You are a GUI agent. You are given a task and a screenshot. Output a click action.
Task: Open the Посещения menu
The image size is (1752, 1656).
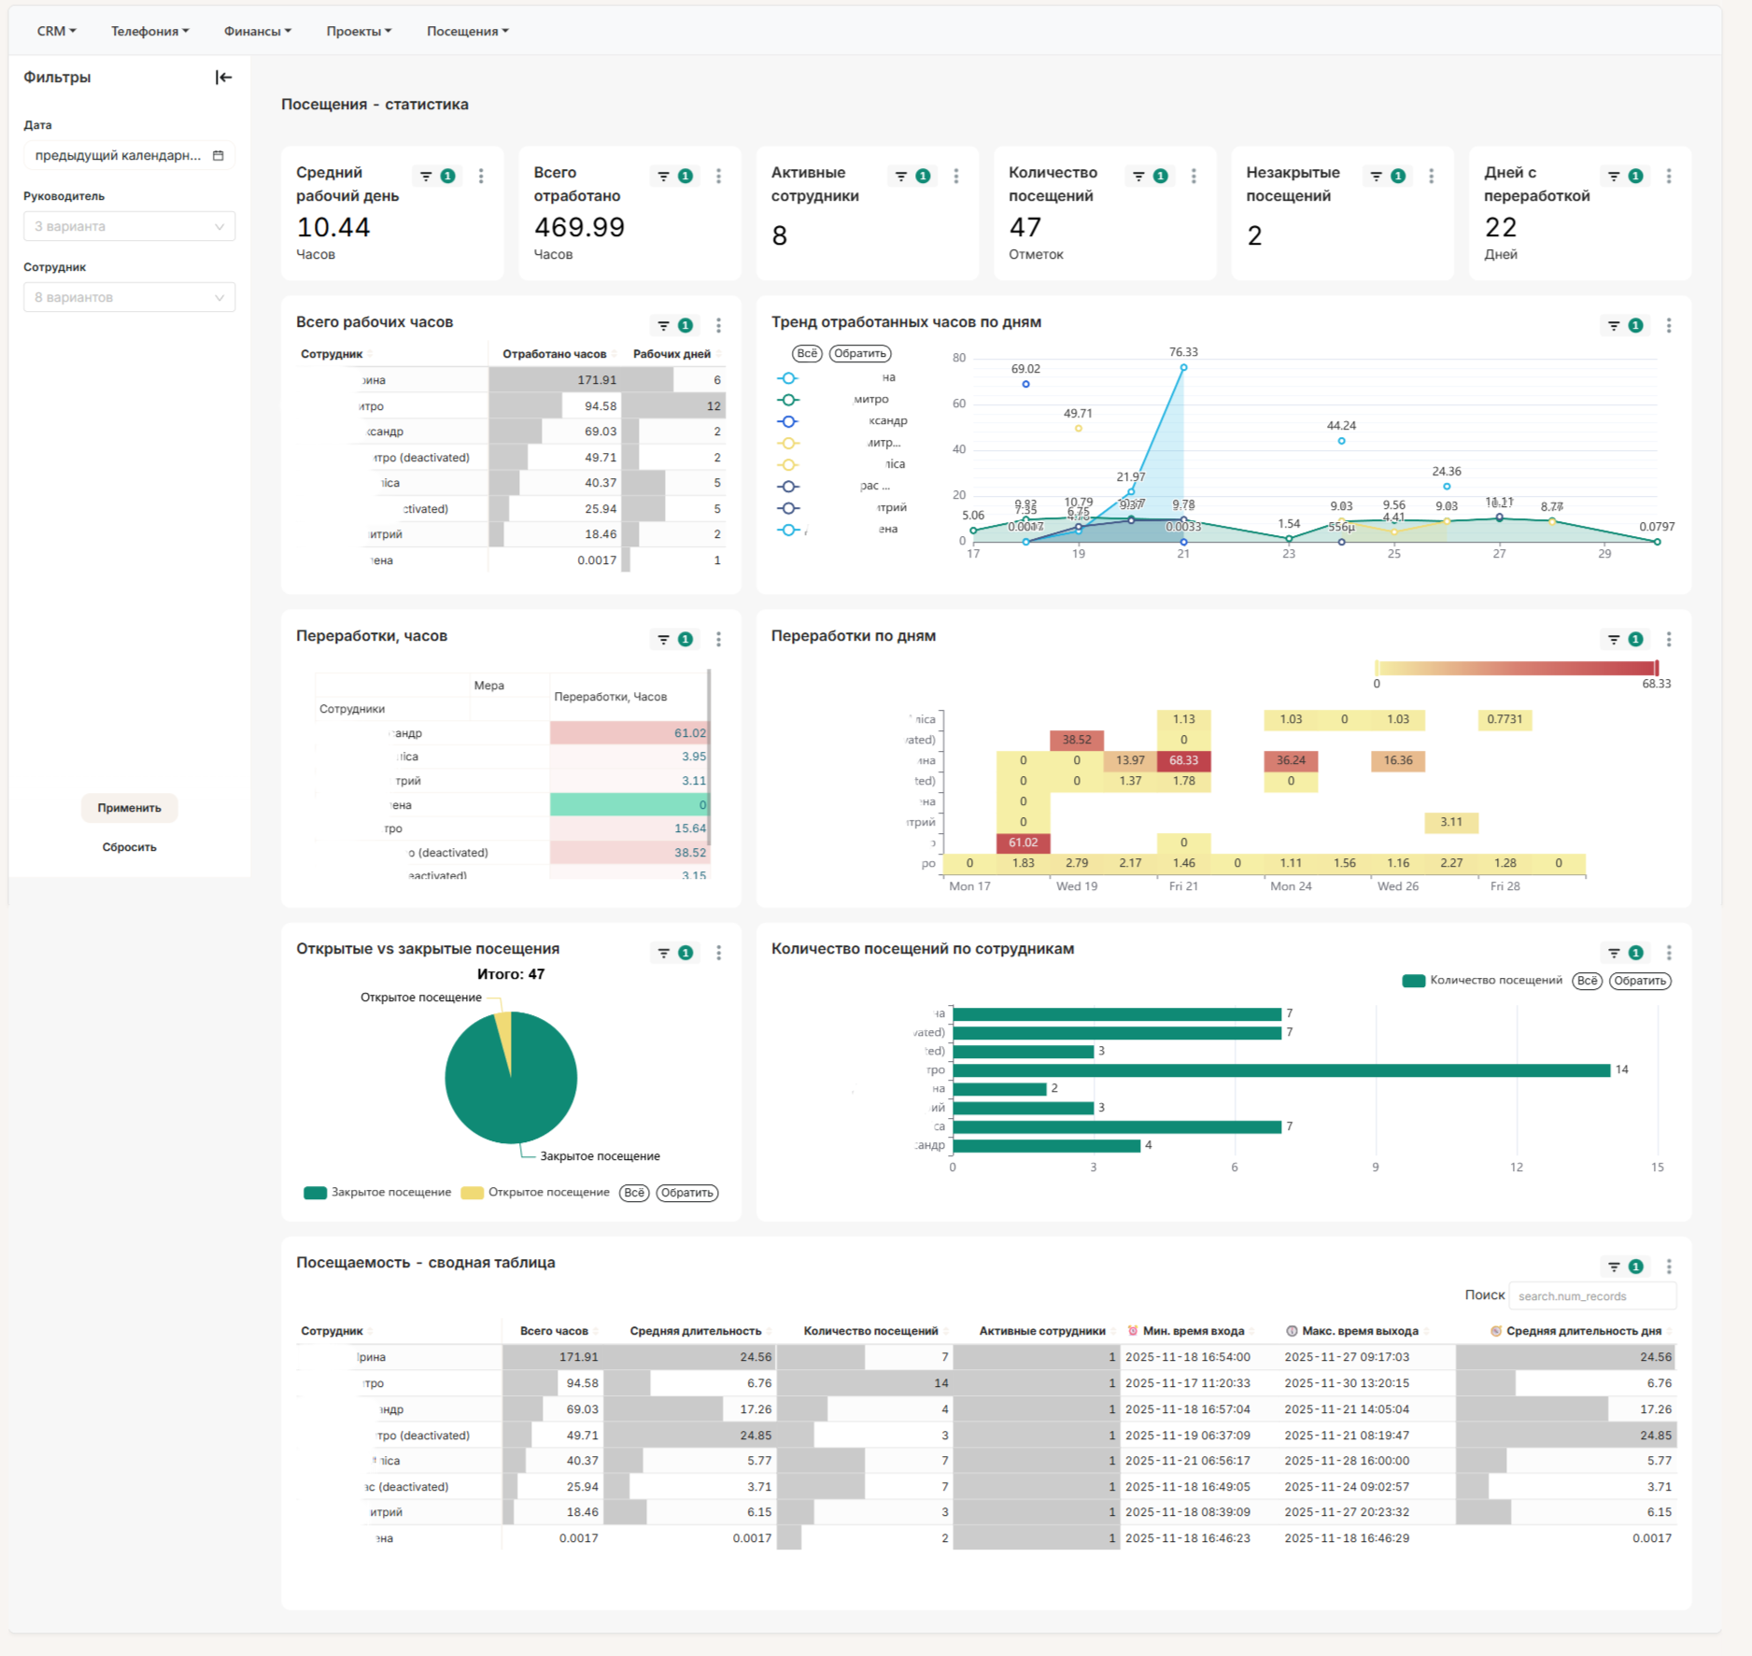pos(468,31)
